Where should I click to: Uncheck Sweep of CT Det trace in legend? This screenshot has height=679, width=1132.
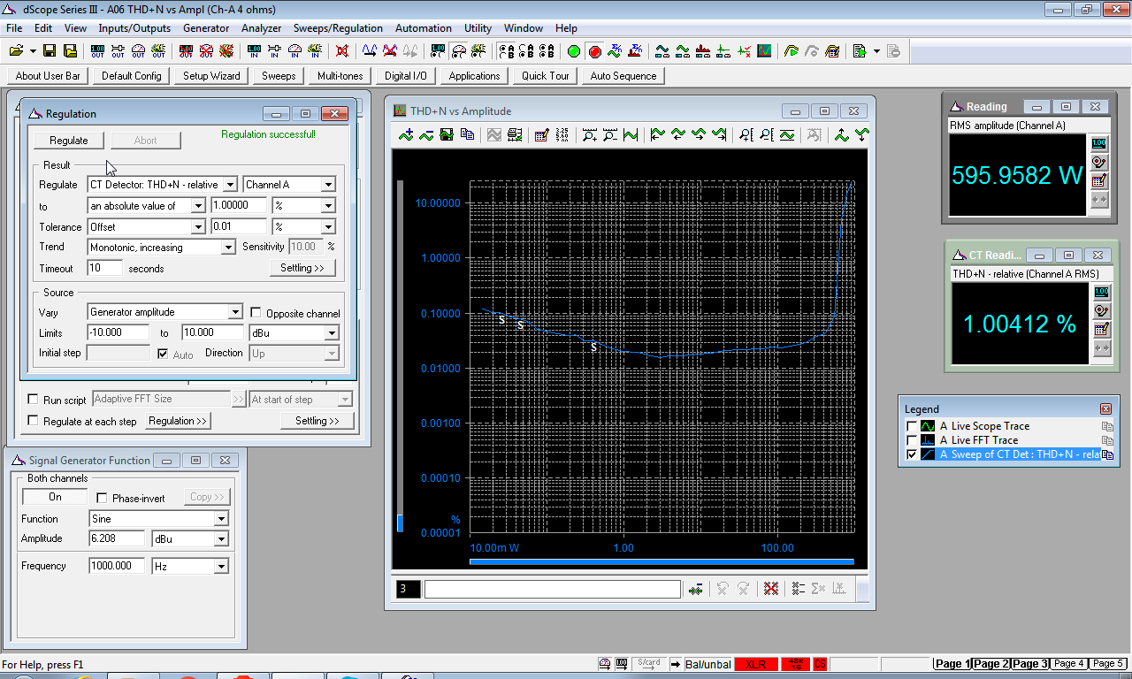click(x=913, y=454)
